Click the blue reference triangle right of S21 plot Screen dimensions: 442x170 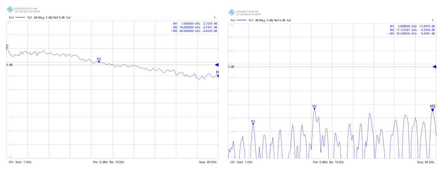(217, 65)
